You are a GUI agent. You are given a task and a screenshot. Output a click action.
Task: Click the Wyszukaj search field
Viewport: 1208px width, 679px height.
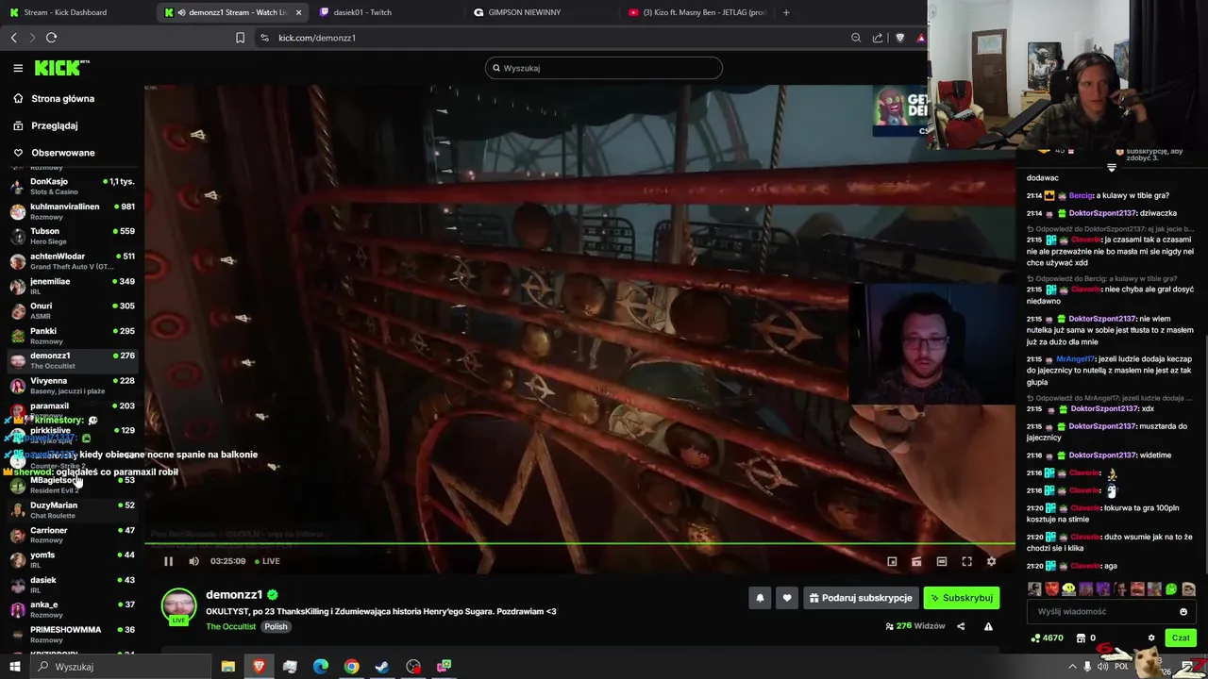click(x=604, y=68)
